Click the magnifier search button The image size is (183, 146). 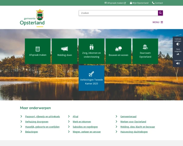coord(160,13)
